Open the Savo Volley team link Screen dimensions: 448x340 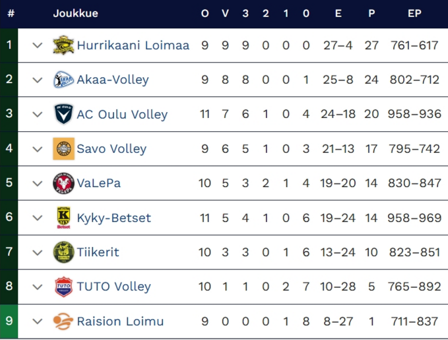pos(112,149)
